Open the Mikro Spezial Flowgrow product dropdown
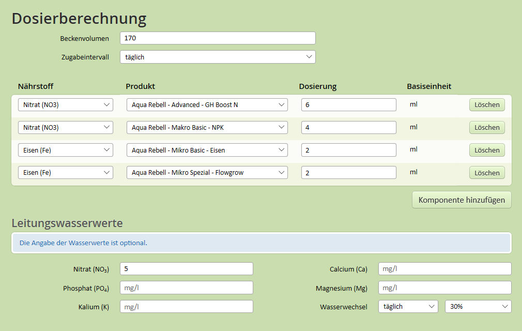This screenshot has height=331, width=522. [x=207, y=173]
